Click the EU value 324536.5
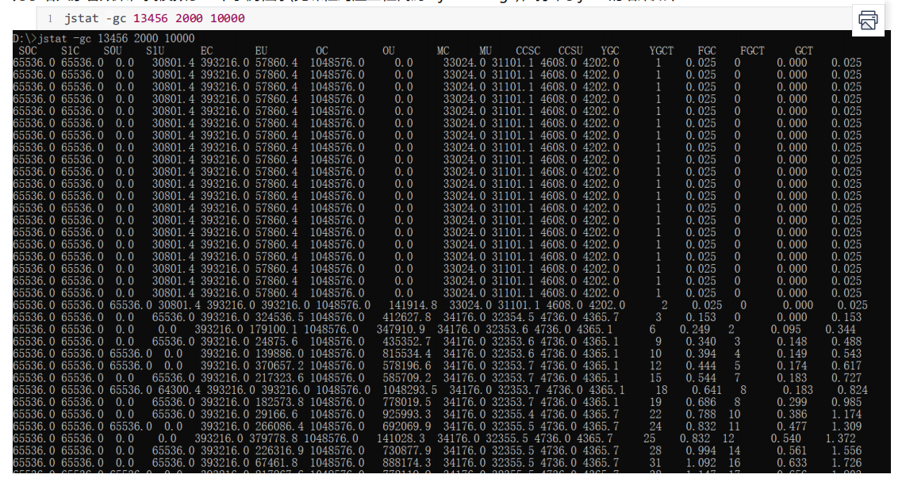The width and height of the screenshot is (902, 482). [279, 317]
